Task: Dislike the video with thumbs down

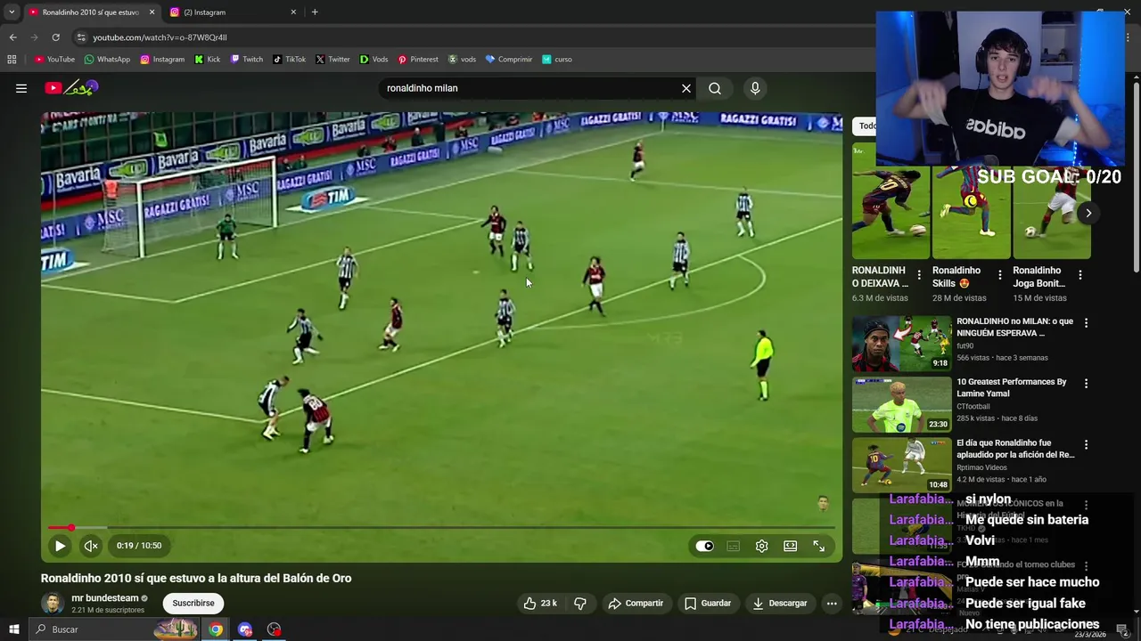Action: pyautogui.click(x=580, y=603)
